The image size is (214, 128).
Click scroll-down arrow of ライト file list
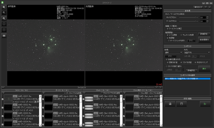[40, 125]
